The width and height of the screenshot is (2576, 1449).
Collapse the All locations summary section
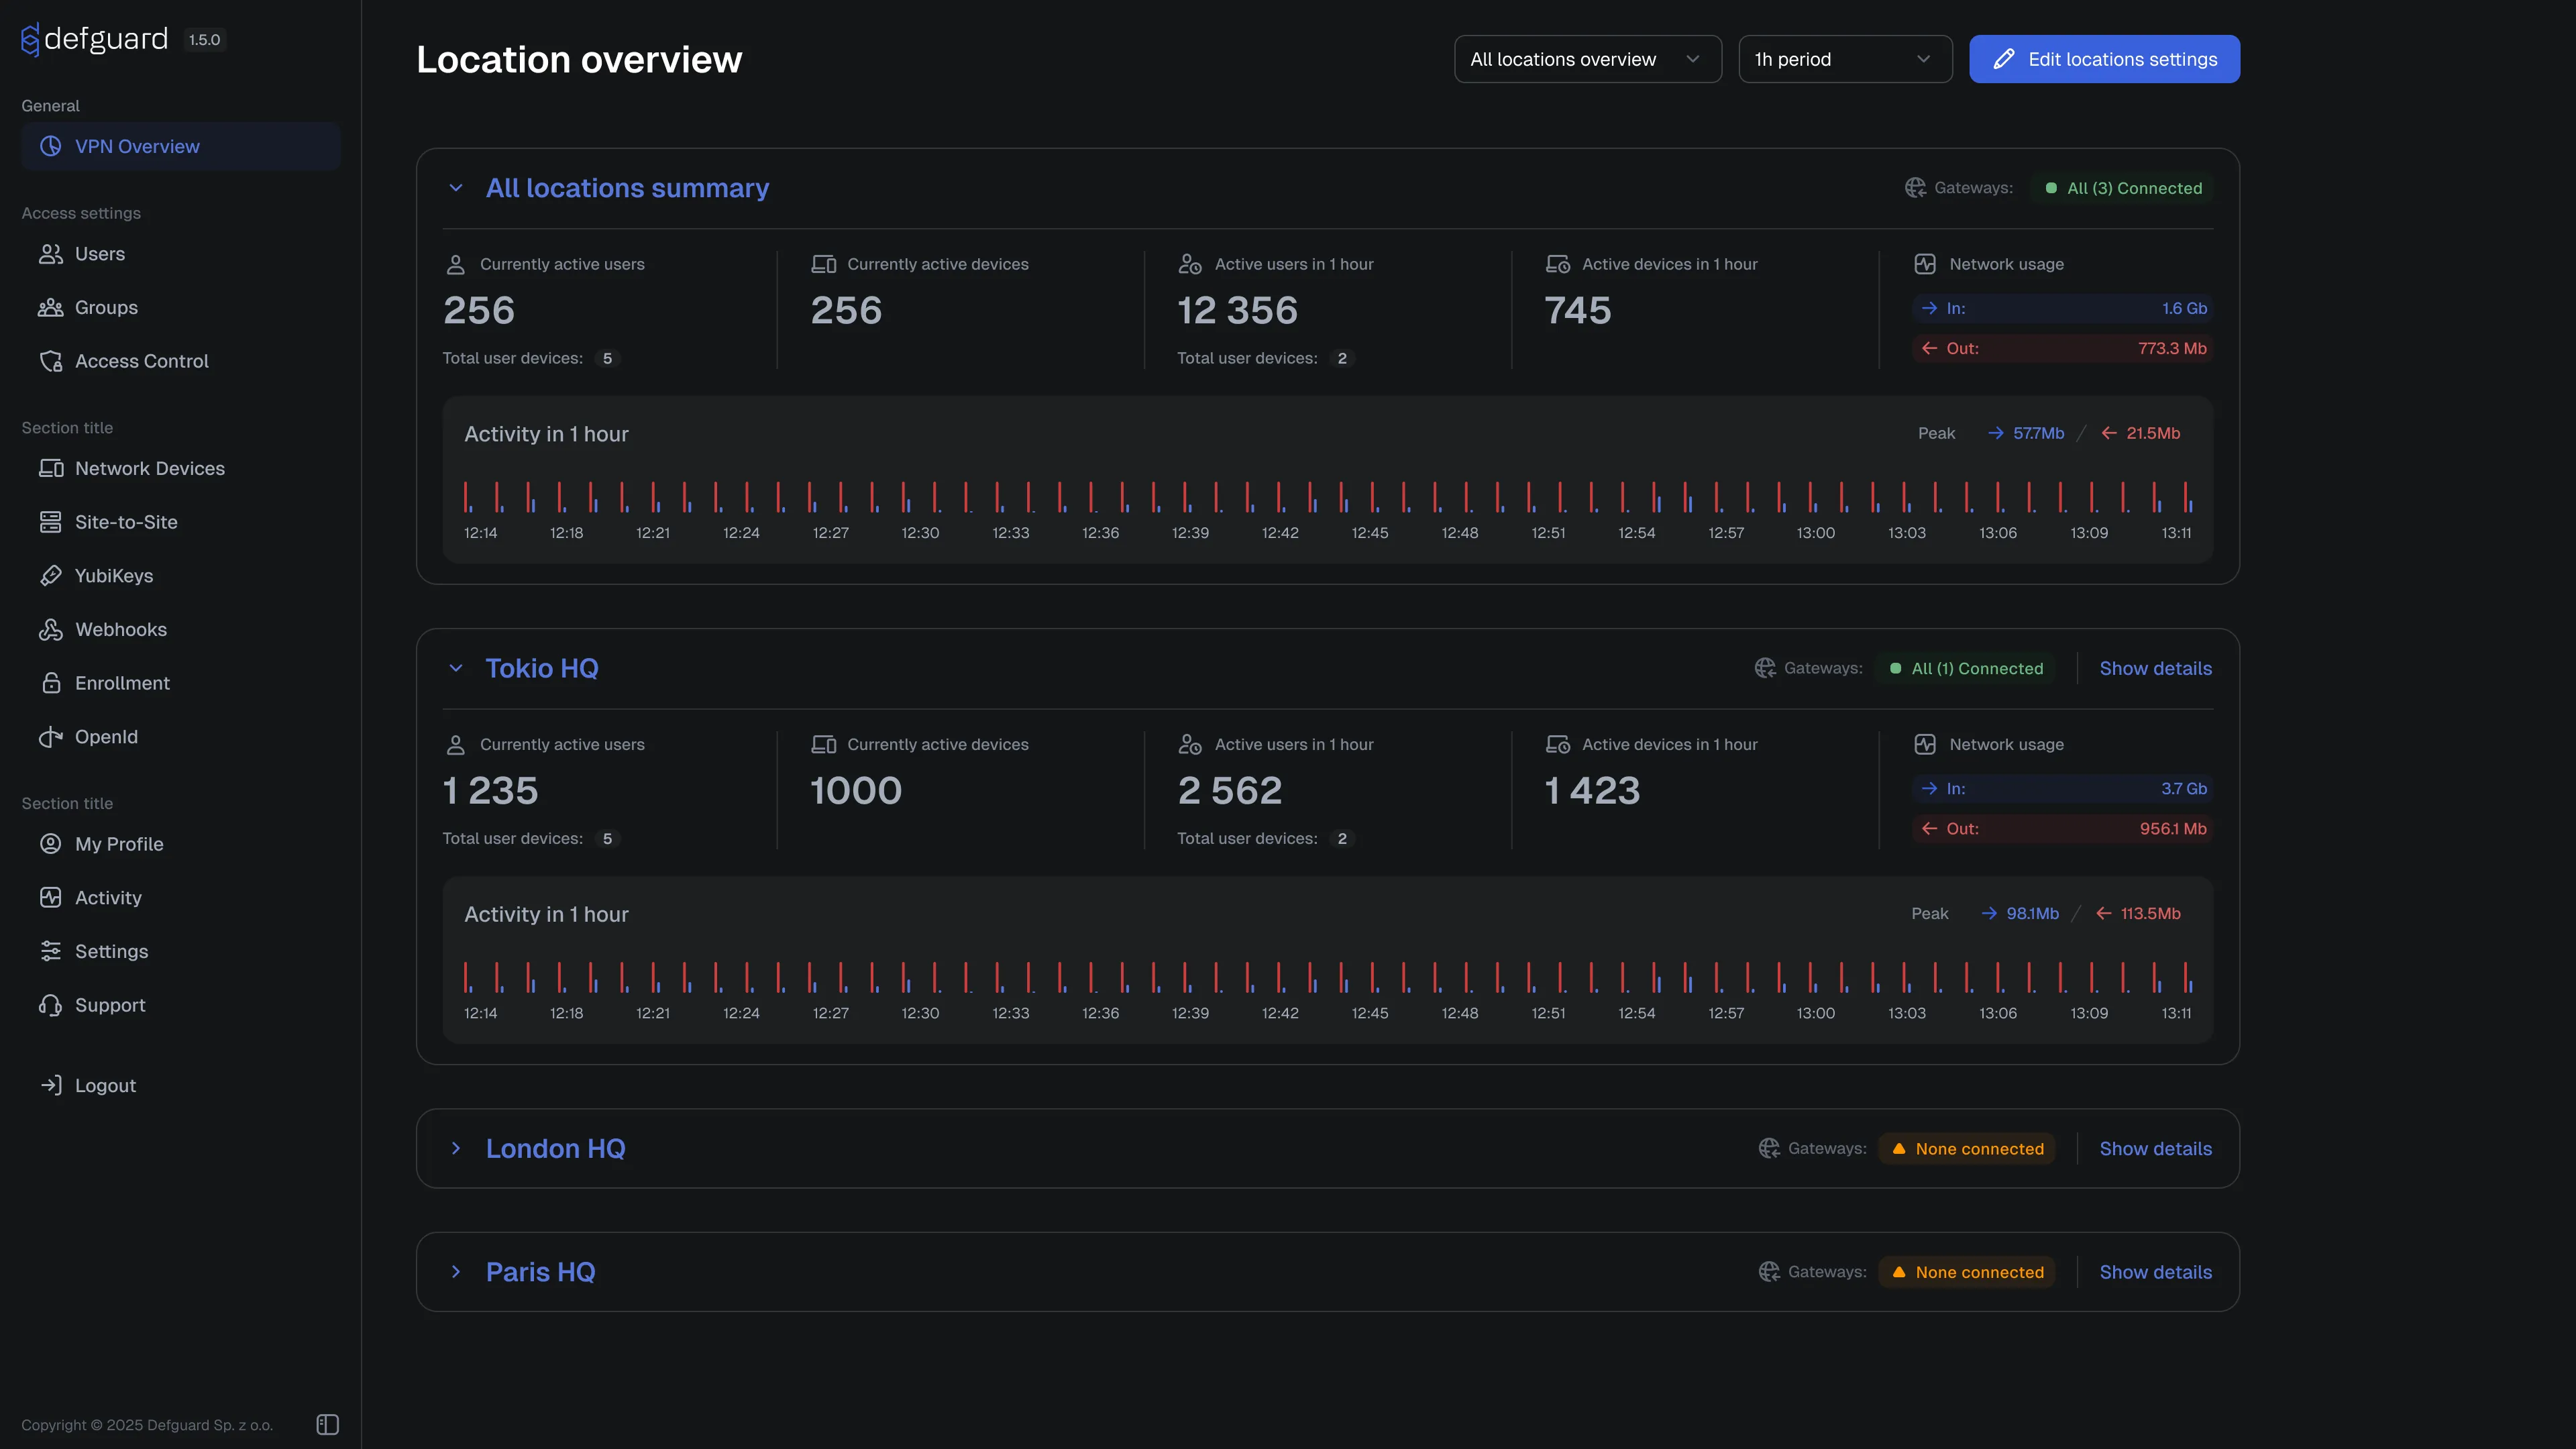456,188
